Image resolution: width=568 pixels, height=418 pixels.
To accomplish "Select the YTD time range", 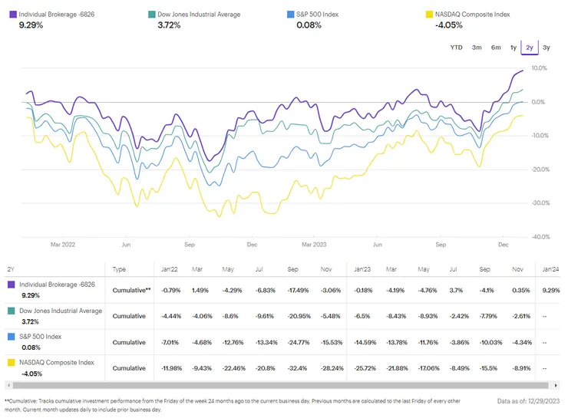I will coord(456,48).
